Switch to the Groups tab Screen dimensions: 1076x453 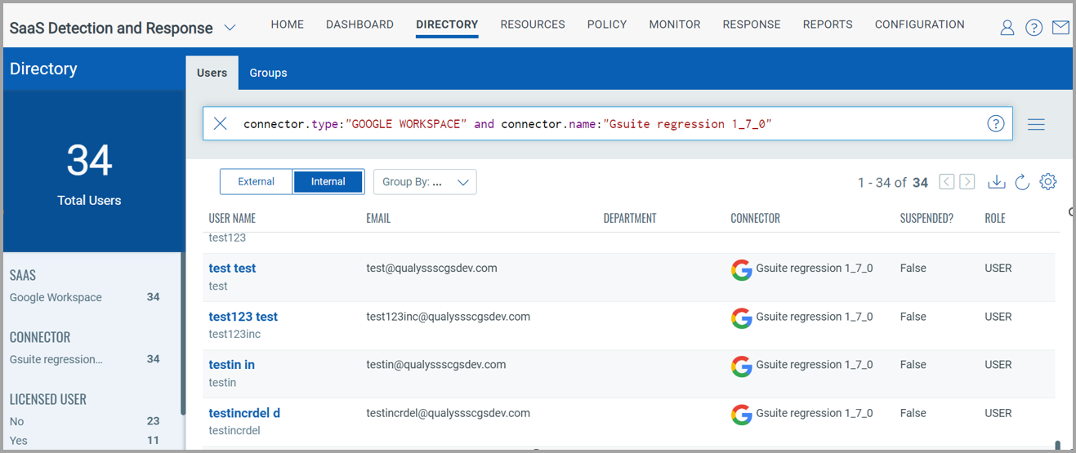[268, 73]
